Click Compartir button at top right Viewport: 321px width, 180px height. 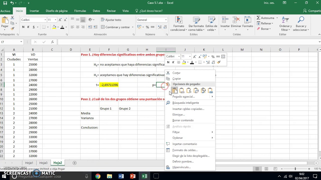click(x=312, y=11)
